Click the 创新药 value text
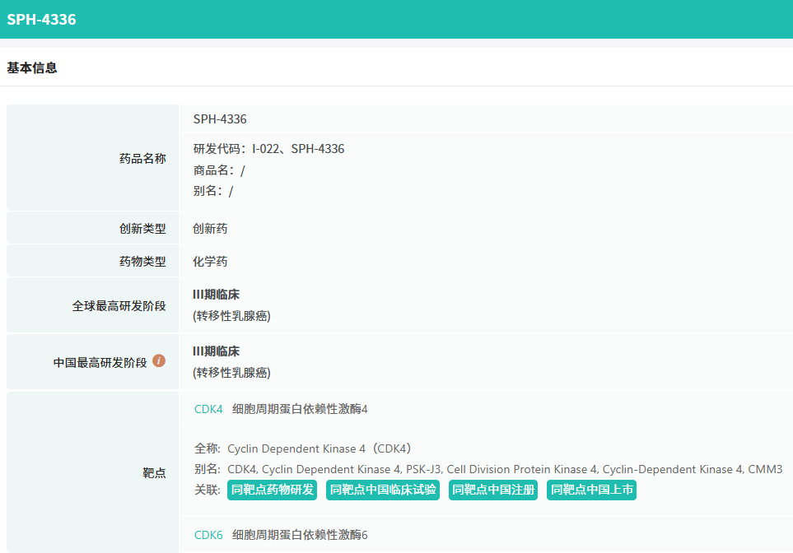793x553 pixels. (210, 229)
